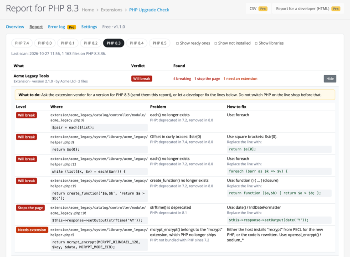Go to the Settings tab
Image resolution: width=350 pixels, height=257 pixels.
(x=89, y=27)
